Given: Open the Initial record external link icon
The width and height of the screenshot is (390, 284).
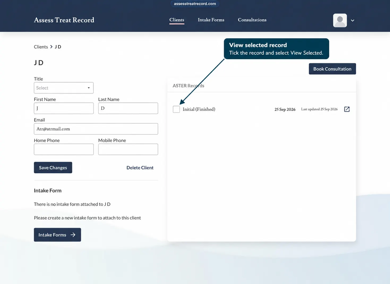Looking at the screenshot, I should click(347, 109).
